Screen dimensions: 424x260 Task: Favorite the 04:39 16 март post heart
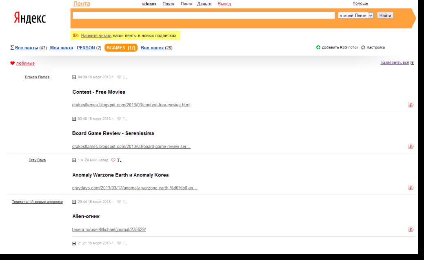pos(119,77)
